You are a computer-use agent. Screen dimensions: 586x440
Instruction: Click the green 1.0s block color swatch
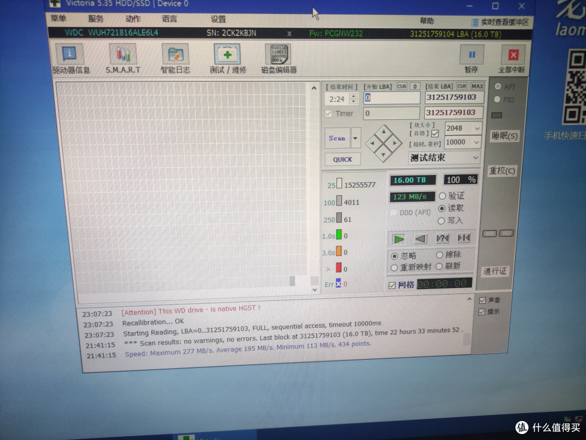pos(339,234)
